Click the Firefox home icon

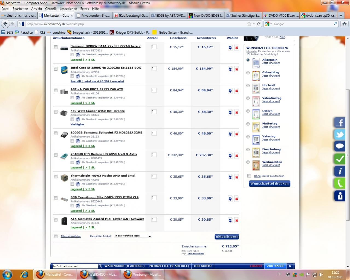click(345, 24)
